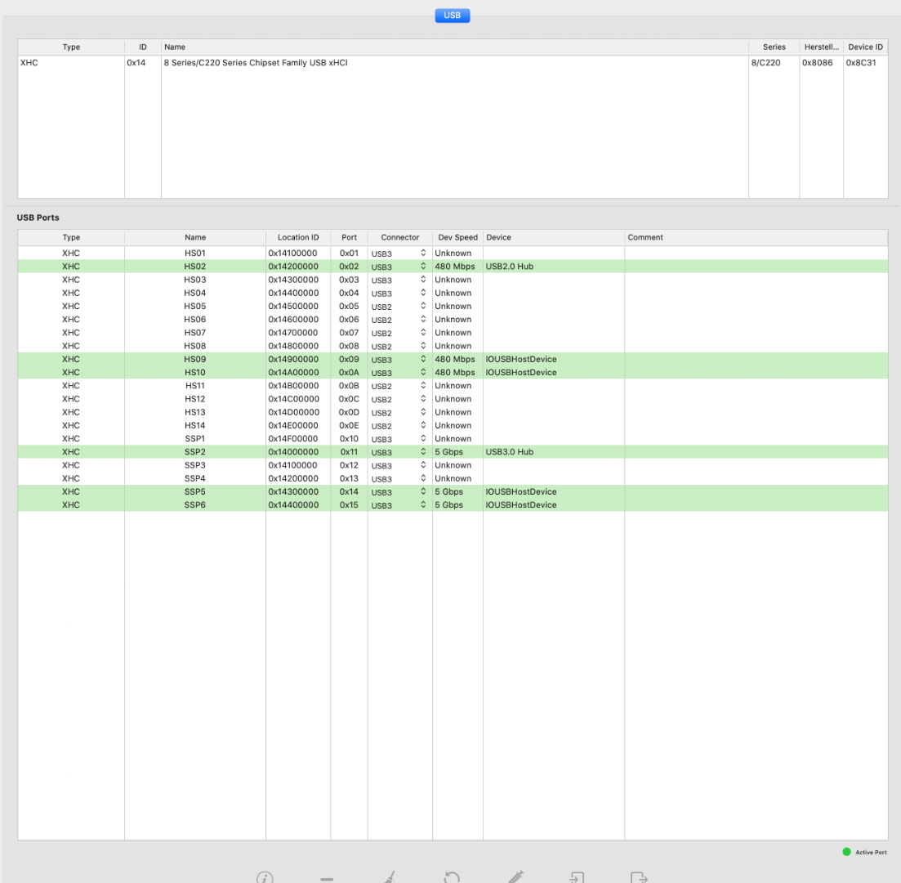Open connector dropdown for SSP4 row

[x=423, y=478]
